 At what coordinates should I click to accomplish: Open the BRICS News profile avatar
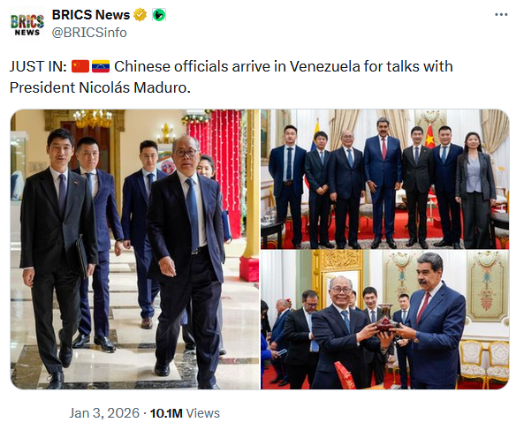pyautogui.click(x=27, y=24)
